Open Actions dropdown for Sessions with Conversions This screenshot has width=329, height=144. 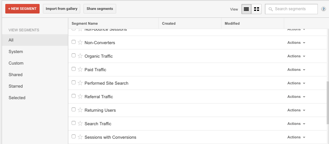pos(296,137)
